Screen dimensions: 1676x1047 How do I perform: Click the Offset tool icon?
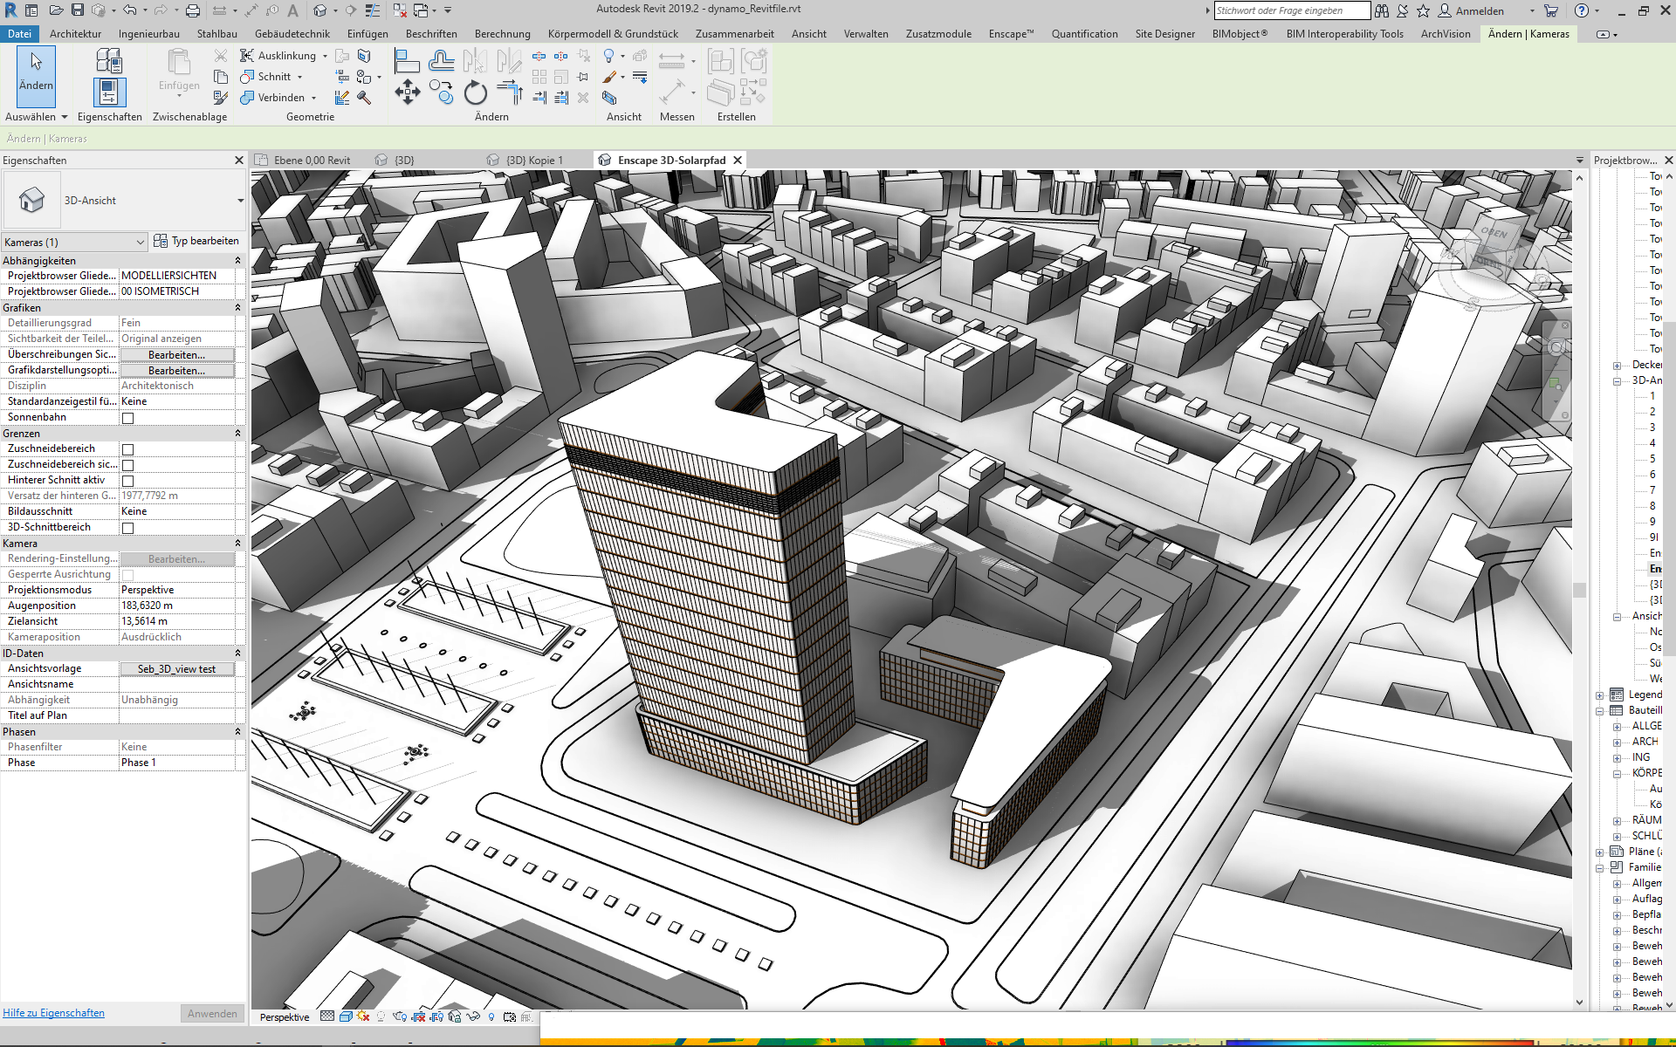[x=442, y=61]
